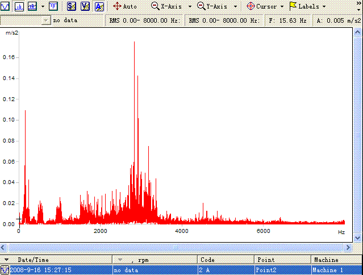Open the X-Axis dropdown arrow
The height and width of the screenshot is (275, 363).
(190, 6)
